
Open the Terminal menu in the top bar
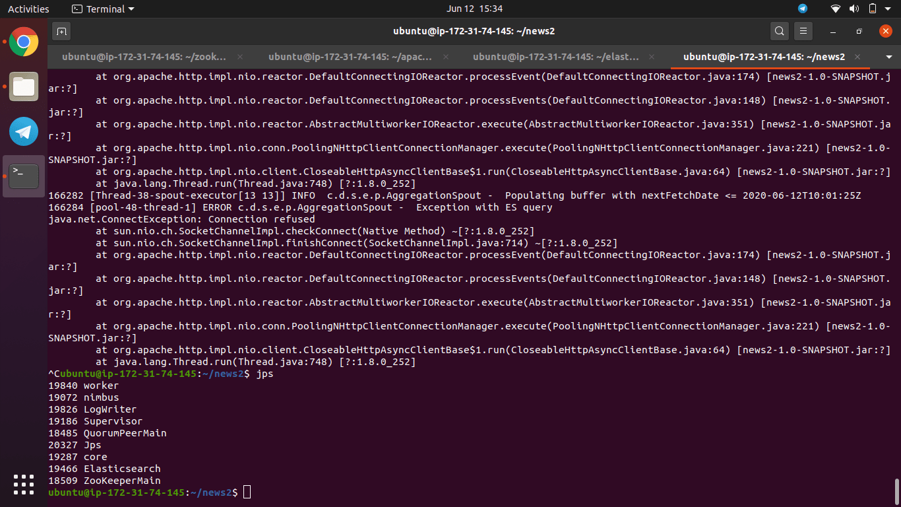coord(102,9)
